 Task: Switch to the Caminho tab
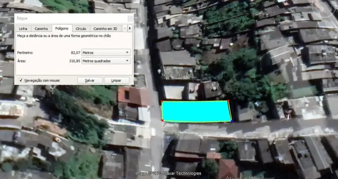point(41,29)
